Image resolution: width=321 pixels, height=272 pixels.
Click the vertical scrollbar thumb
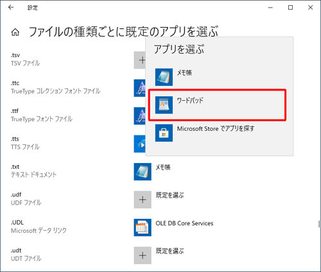click(319, 224)
